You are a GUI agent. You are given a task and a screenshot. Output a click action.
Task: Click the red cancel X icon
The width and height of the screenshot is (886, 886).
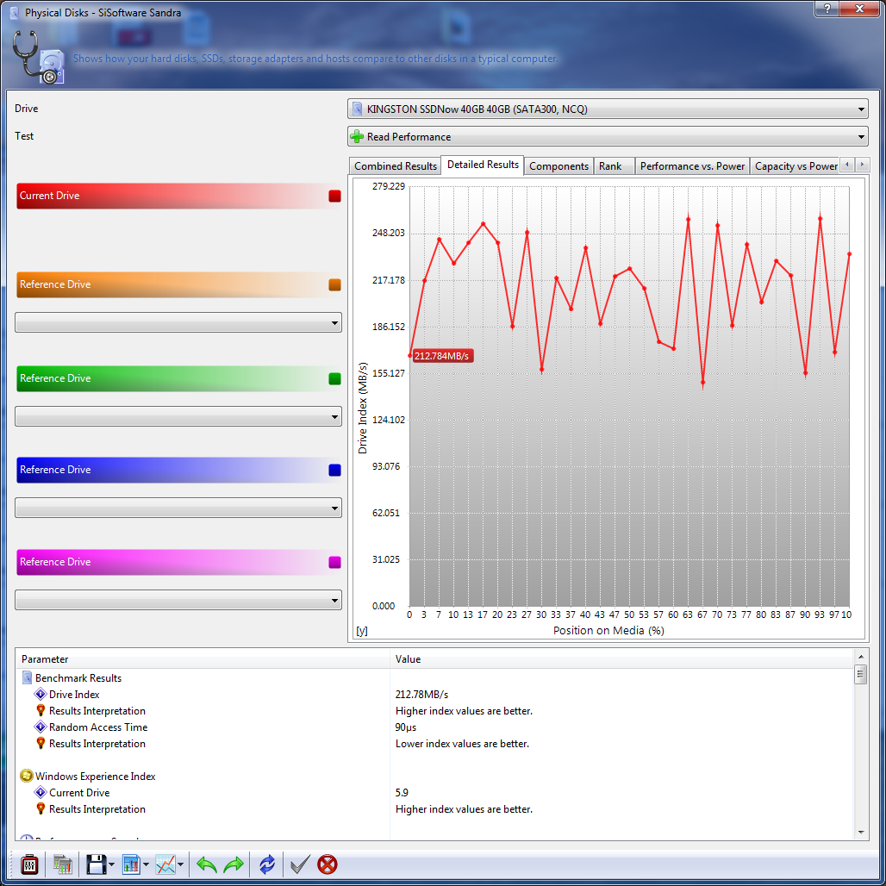tap(328, 864)
